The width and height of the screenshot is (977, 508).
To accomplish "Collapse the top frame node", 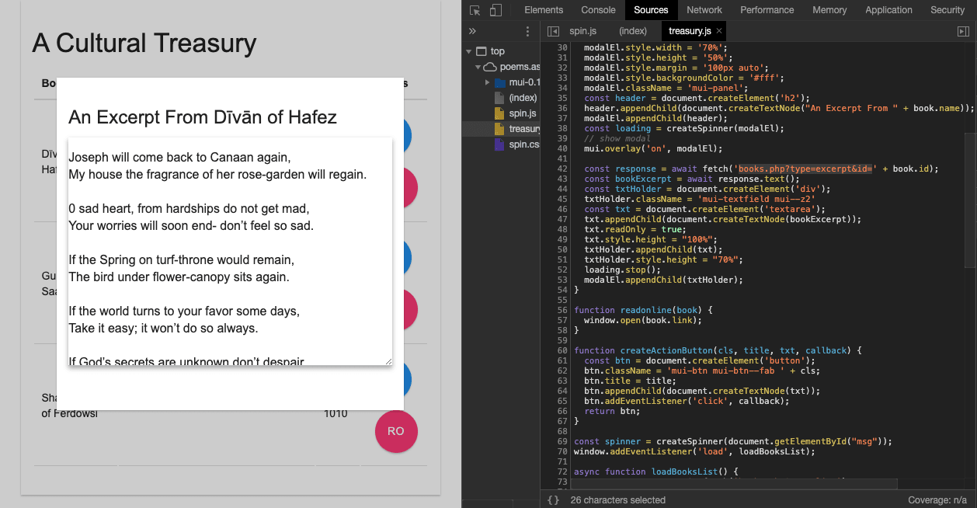I will (x=468, y=50).
